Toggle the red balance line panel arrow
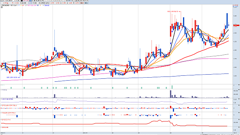The width and height of the screenshot is (240, 135). pyautogui.click(x=1, y=120)
